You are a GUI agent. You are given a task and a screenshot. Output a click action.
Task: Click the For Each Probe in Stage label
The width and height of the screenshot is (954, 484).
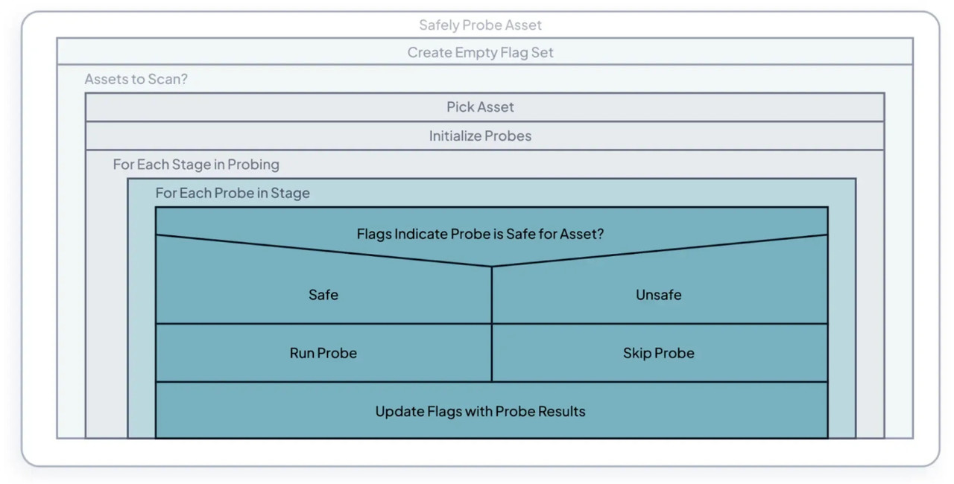[233, 194]
